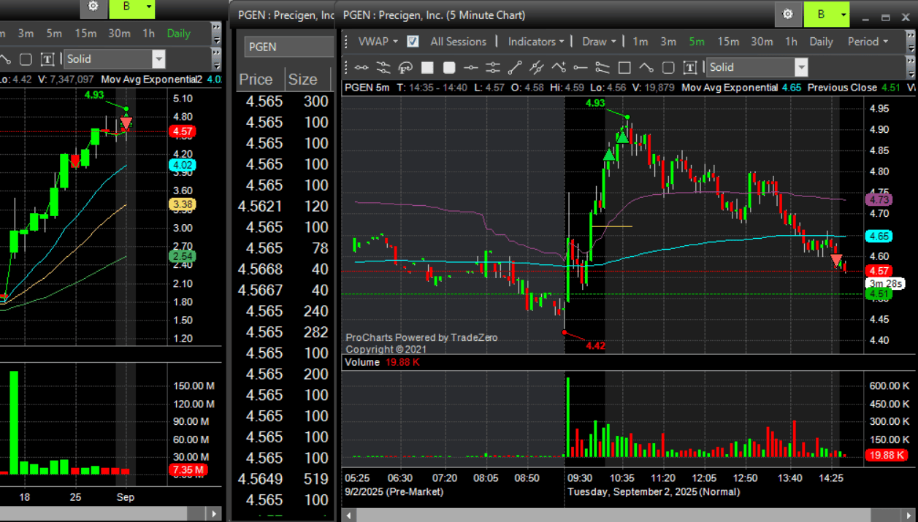Pick the diagonal trend line drawing tool
Screen dimensions: 918x522
(x=515, y=68)
